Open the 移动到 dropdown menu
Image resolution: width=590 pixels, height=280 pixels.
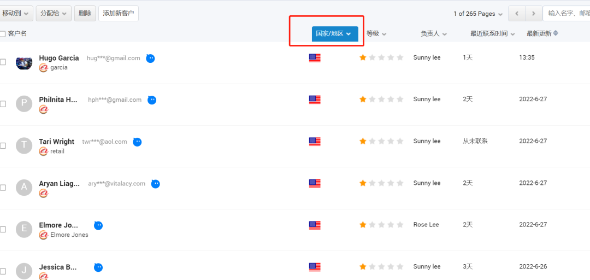click(x=16, y=13)
